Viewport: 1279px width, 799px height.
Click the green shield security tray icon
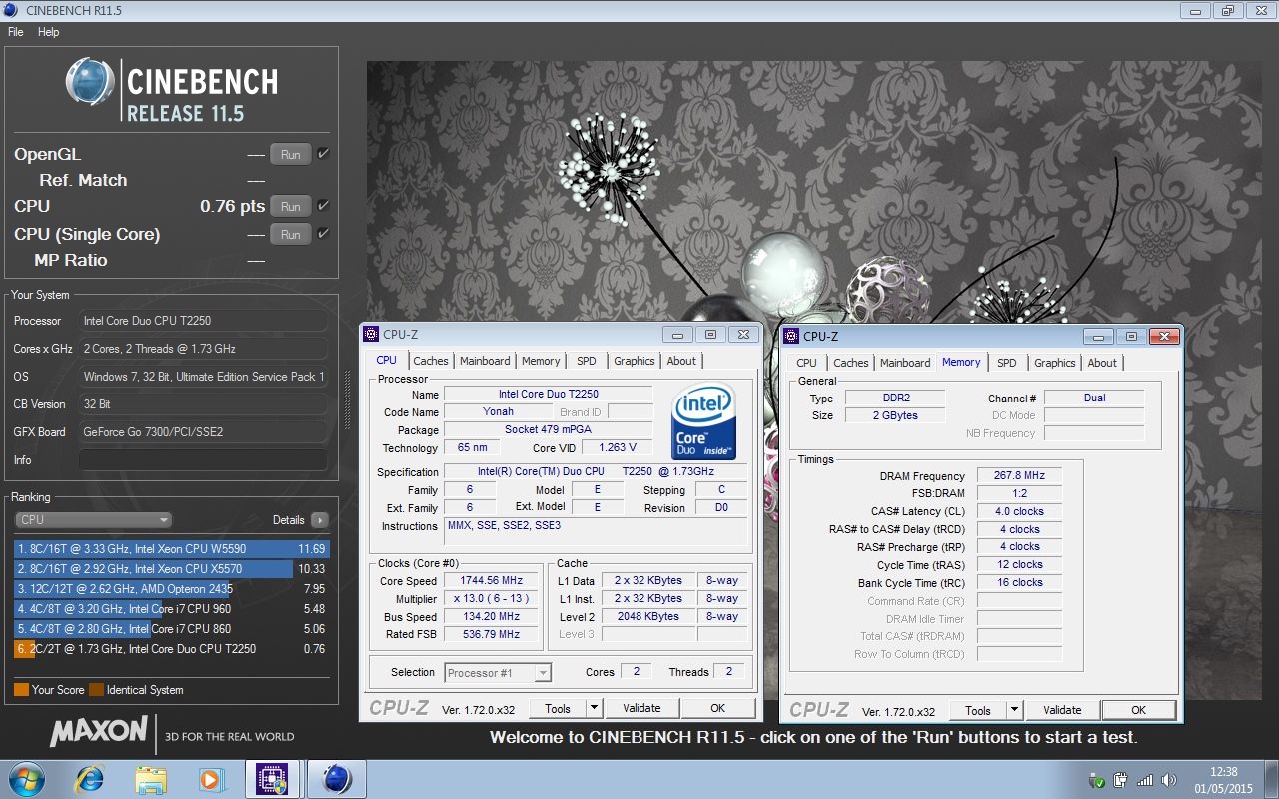1097,780
